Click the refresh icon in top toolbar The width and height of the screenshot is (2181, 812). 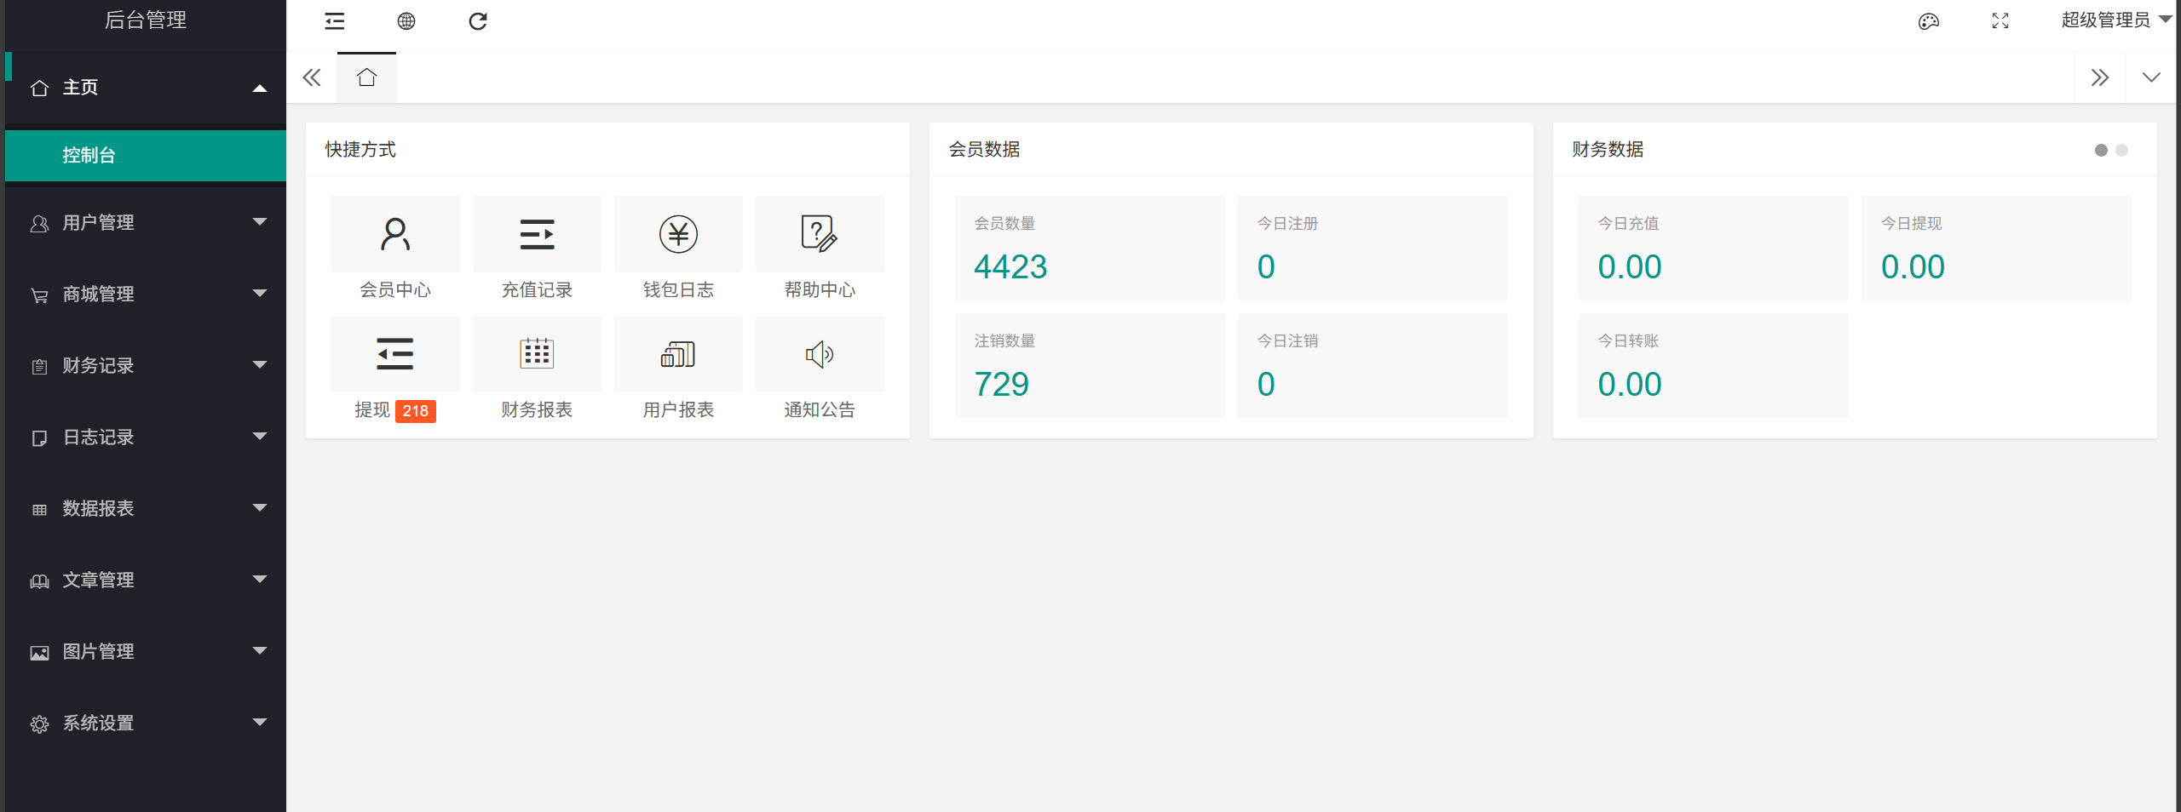478,21
